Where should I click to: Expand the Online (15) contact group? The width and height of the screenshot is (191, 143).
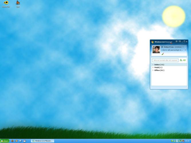(169, 65)
